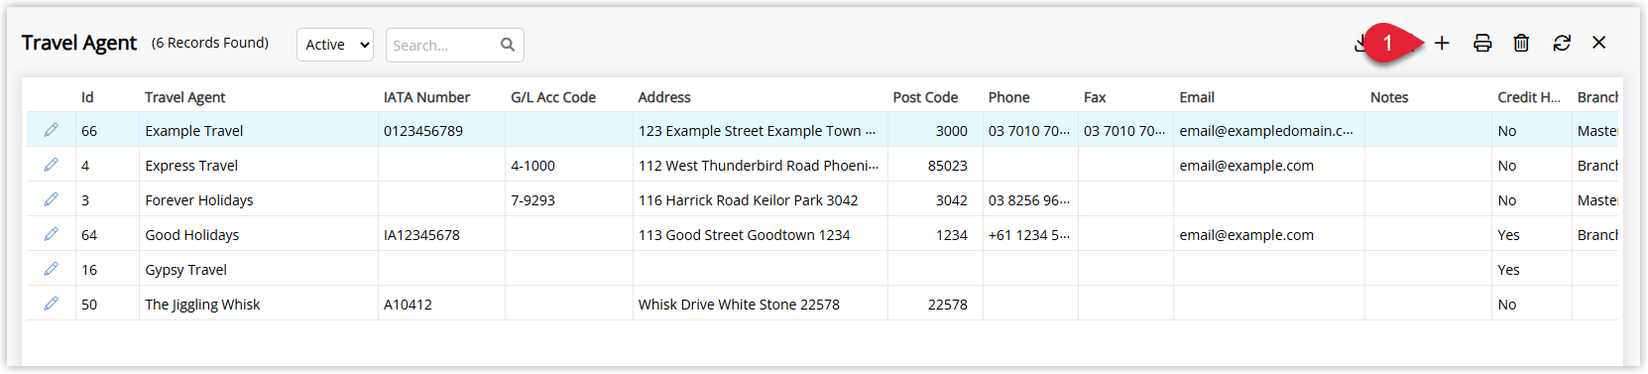Sort by Credit H... column header
Image resolution: width=1648 pixels, height=374 pixels.
click(x=1529, y=97)
